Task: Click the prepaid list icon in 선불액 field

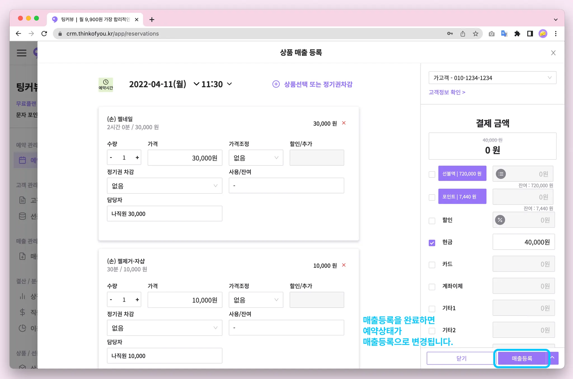Action: [501, 174]
